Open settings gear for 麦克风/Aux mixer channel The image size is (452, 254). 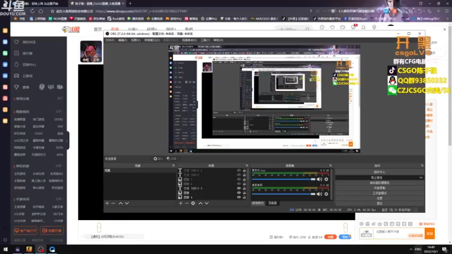click(327, 179)
